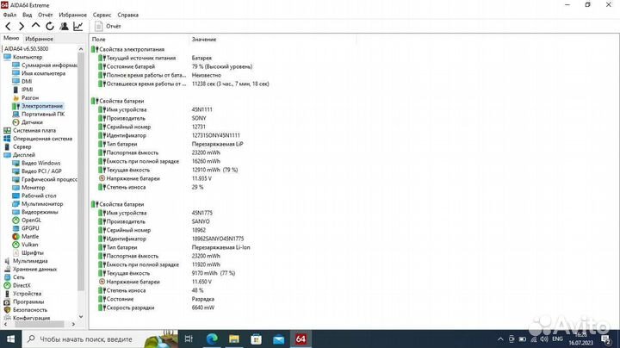Open the Windows Start button
This screenshot has height=348, width=620.
click(x=10, y=339)
